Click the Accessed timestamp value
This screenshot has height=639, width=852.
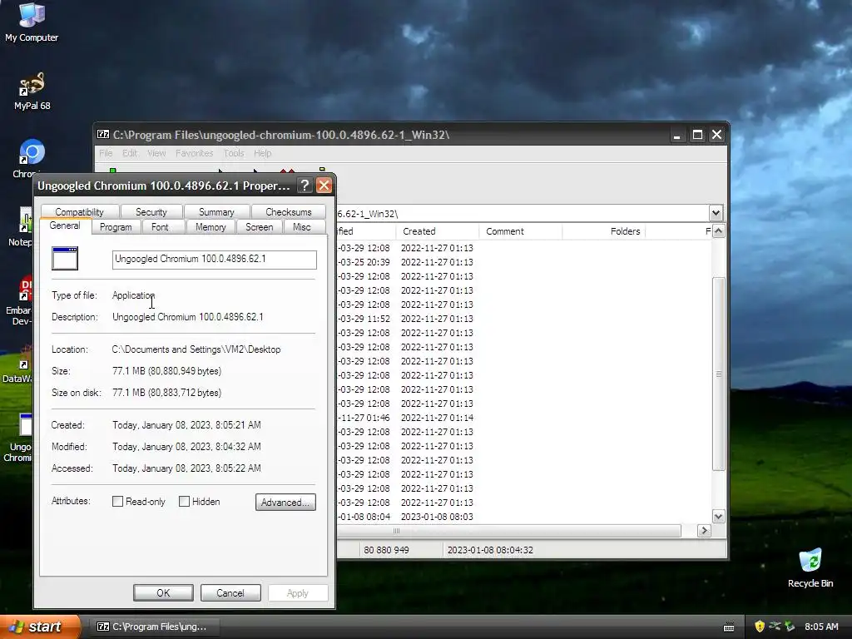tap(186, 468)
